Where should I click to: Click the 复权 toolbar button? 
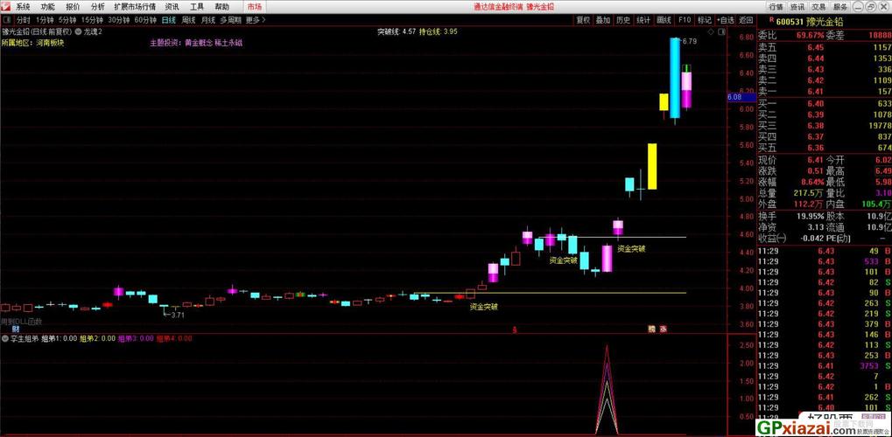[x=583, y=20]
